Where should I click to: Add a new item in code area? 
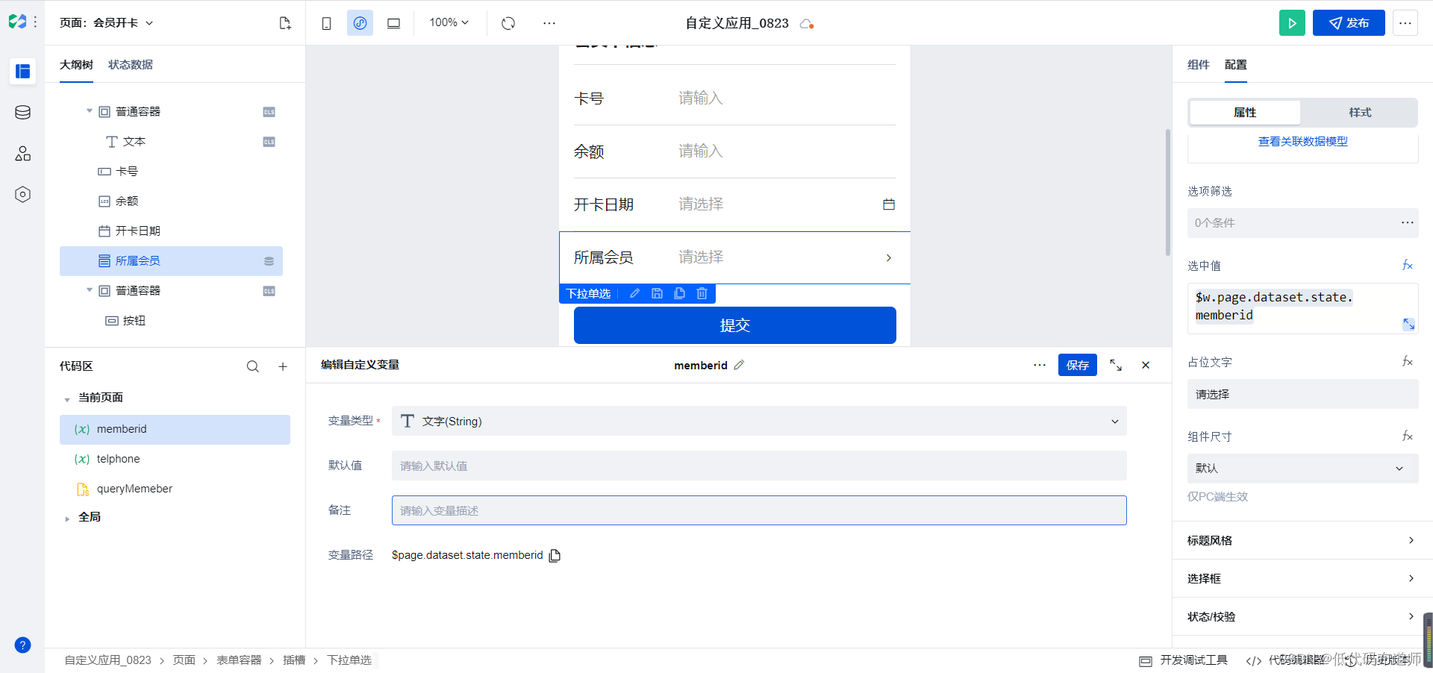pos(283,366)
